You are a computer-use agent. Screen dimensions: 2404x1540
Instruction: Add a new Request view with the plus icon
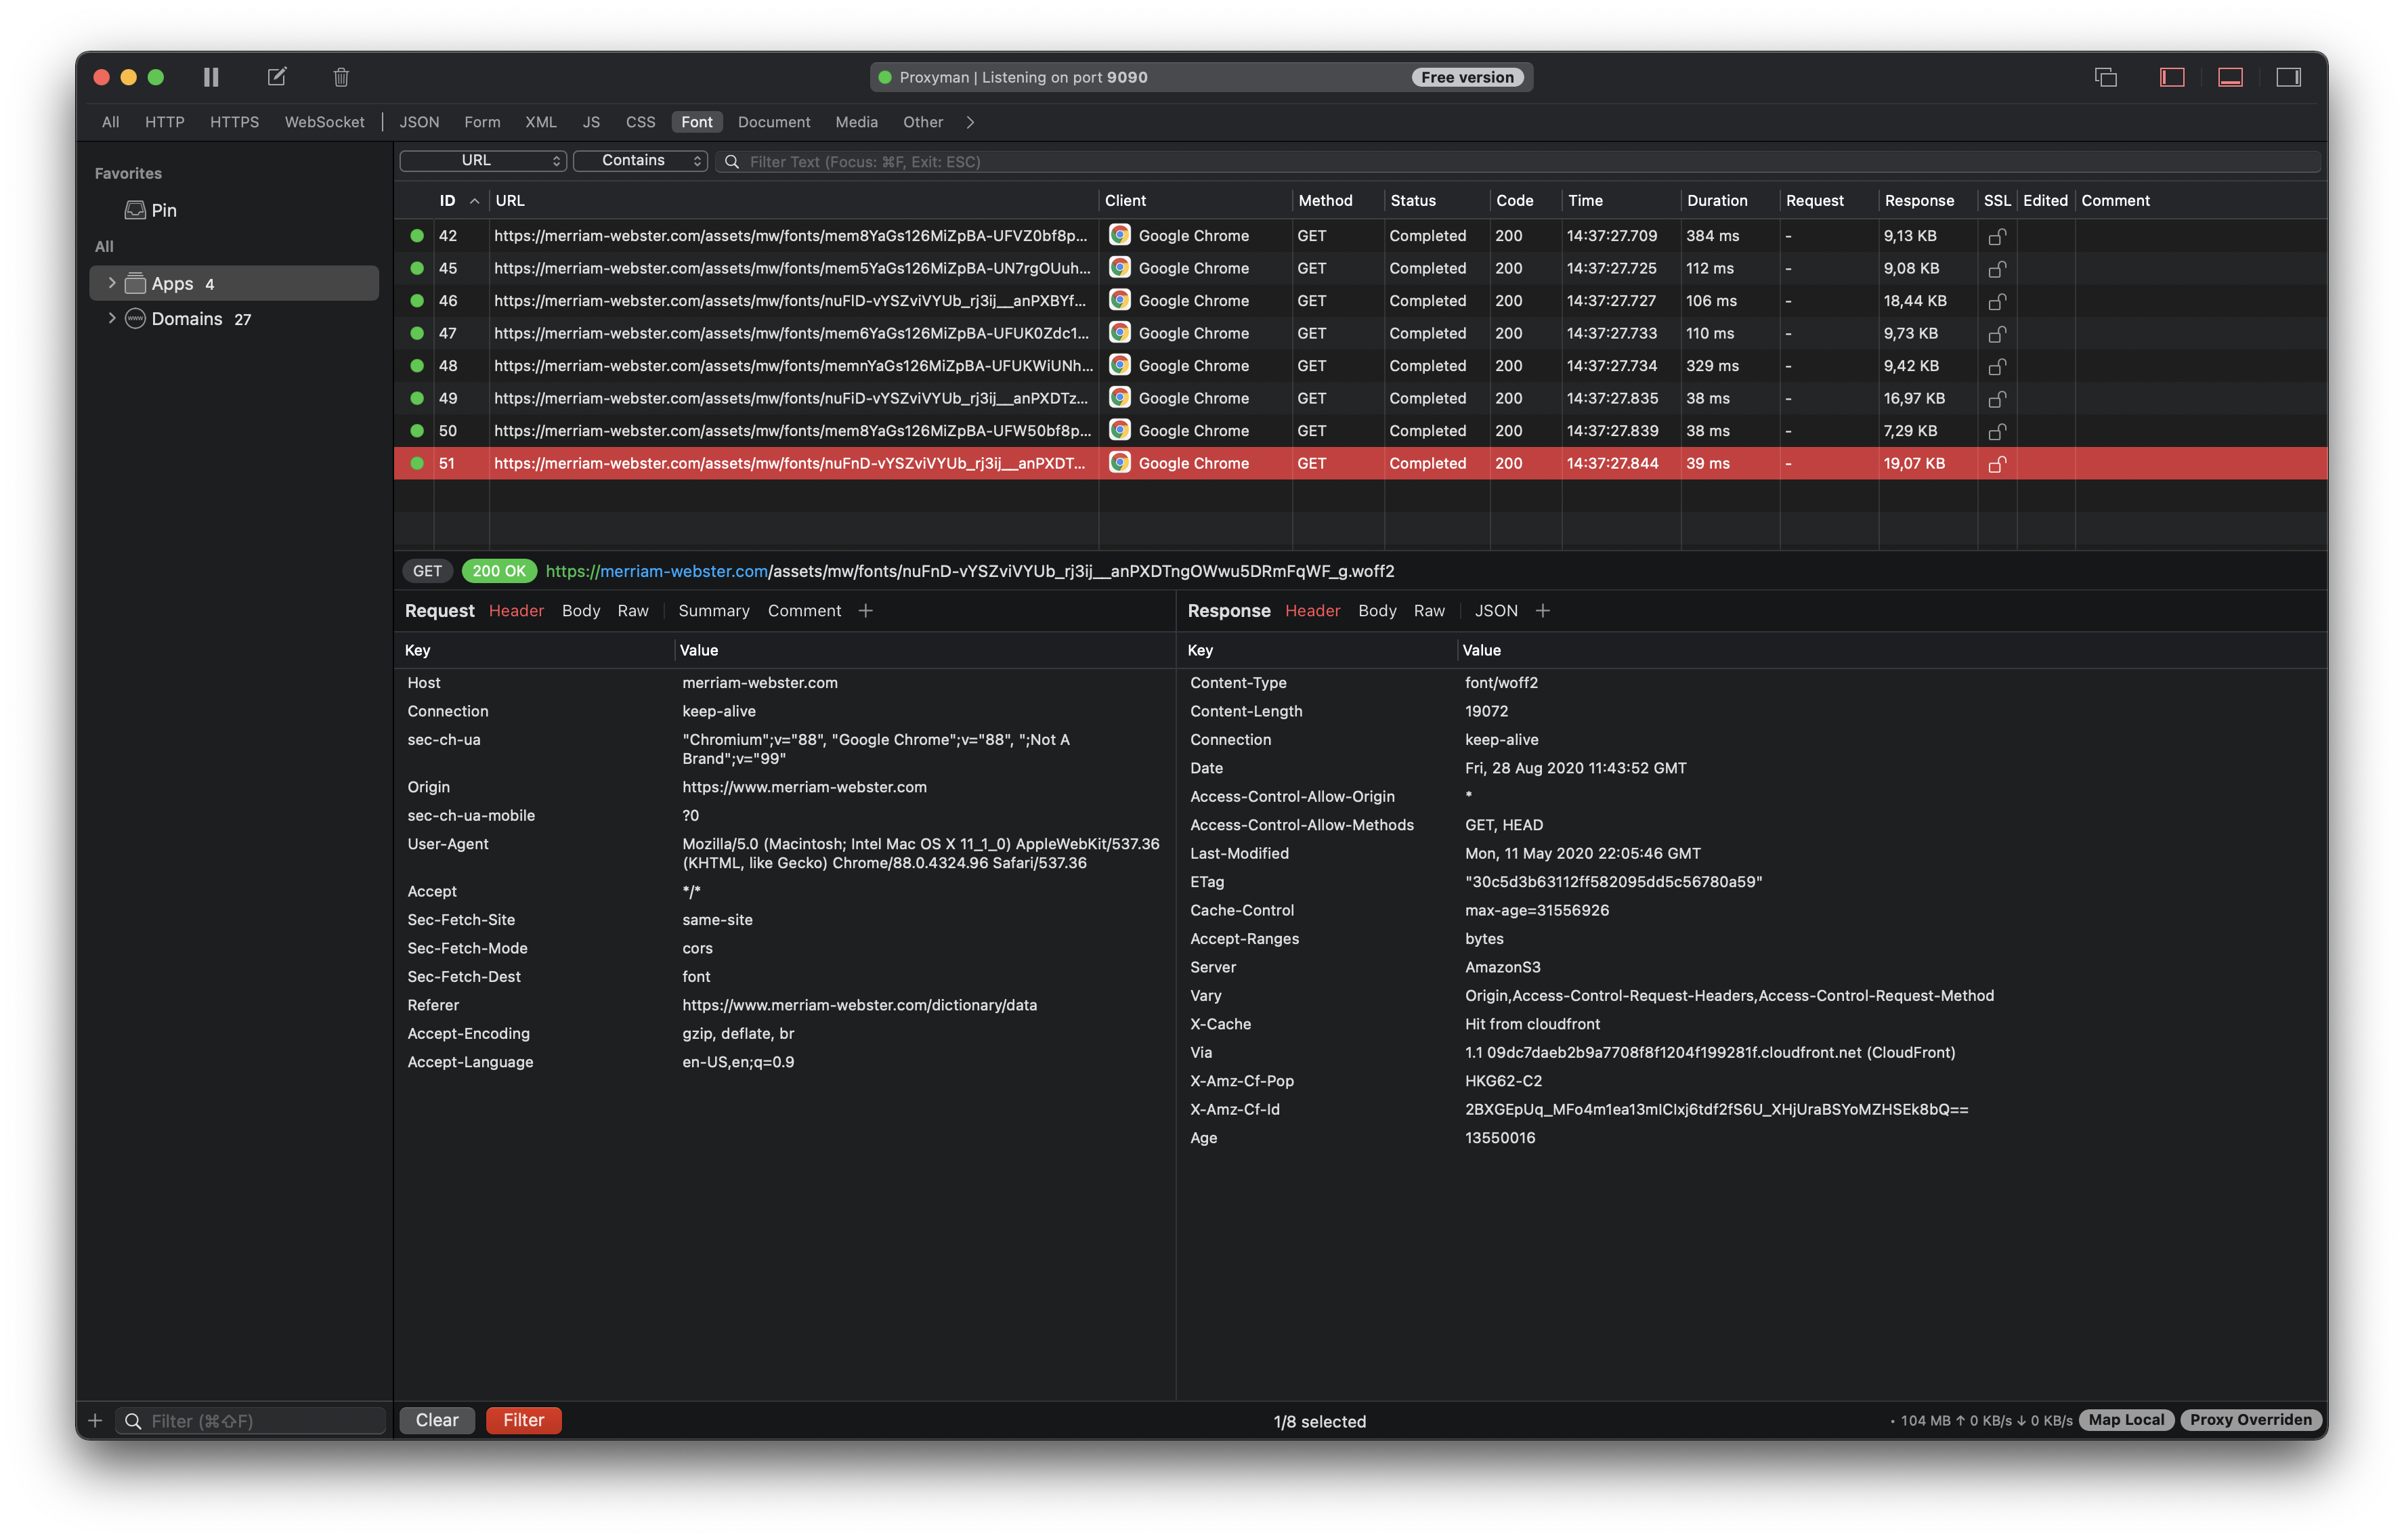tap(865, 610)
